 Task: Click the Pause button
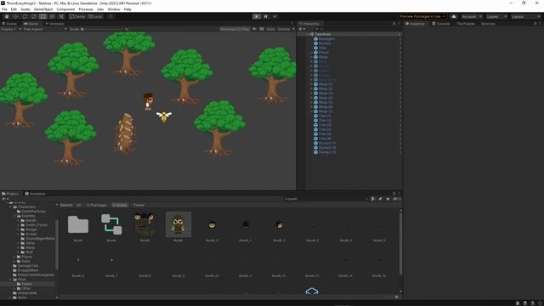266,16
